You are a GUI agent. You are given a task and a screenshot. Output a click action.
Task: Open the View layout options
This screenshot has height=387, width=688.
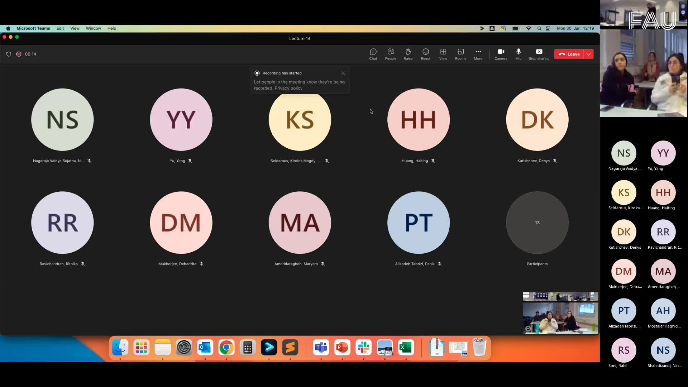click(x=443, y=54)
